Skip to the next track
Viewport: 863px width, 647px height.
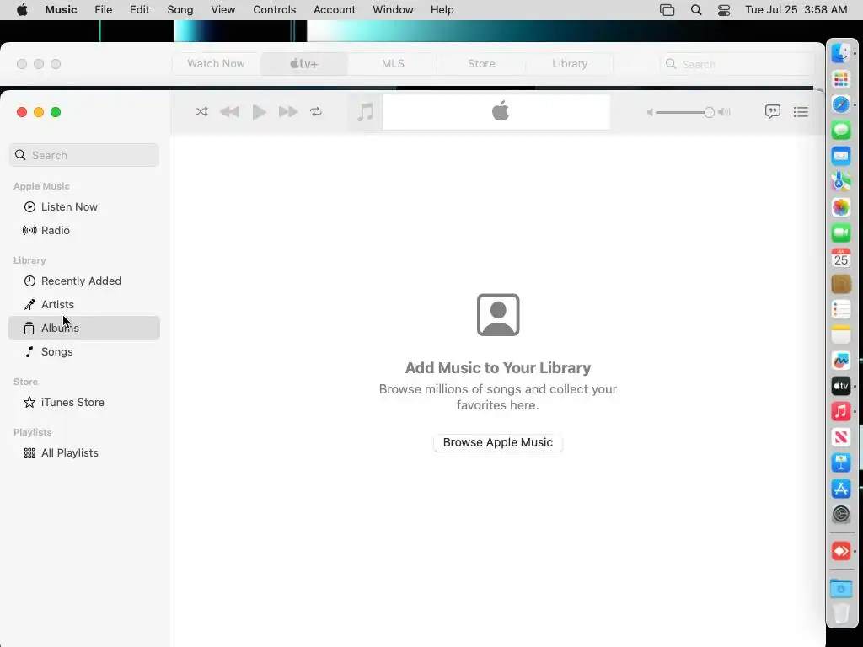coord(288,112)
